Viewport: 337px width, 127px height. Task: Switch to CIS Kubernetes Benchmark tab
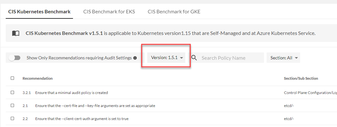pyautogui.click(x=39, y=12)
